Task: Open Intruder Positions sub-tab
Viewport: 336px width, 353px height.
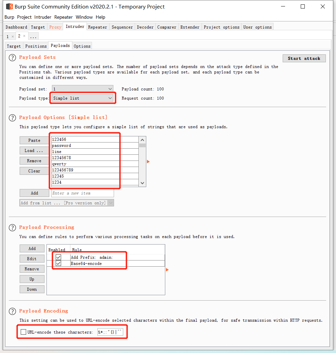Action: click(36, 46)
